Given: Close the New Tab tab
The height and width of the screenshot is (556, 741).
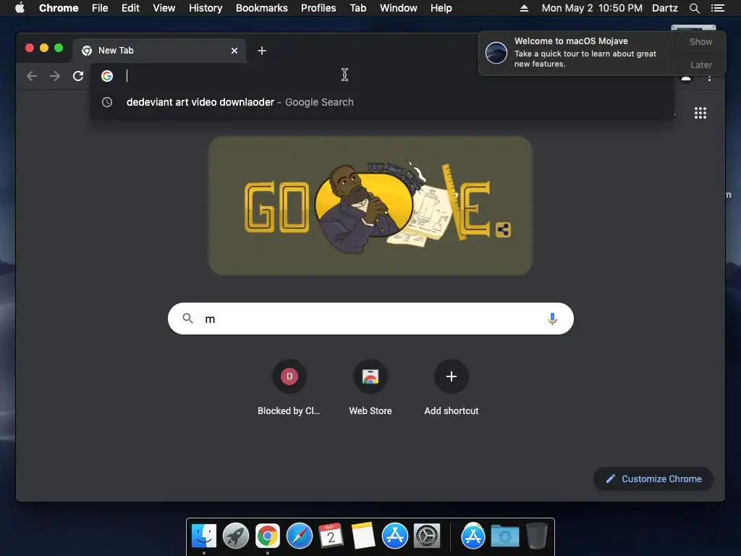Looking at the screenshot, I should click(234, 51).
